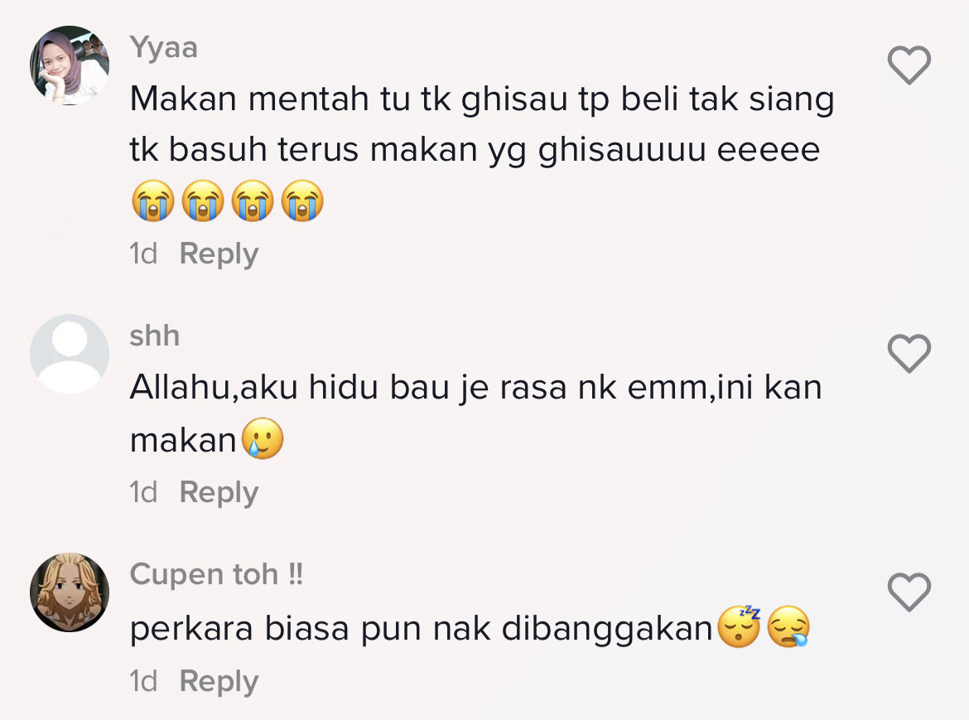Click the 1d timestamp under shh's comment
Viewport: 969px width, 720px height.
pyautogui.click(x=143, y=493)
